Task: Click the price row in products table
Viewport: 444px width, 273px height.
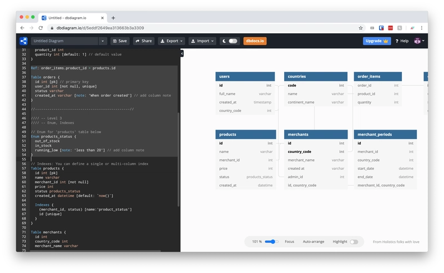Action: coord(246,168)
